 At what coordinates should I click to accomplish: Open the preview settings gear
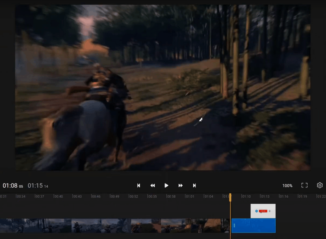coord(320,185)
